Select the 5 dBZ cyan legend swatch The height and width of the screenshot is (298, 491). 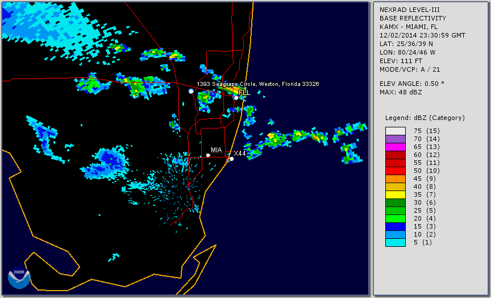point(396,242)
